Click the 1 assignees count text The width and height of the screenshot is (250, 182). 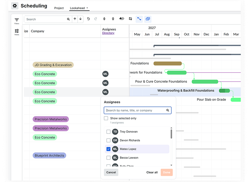[x=117, y=123]
